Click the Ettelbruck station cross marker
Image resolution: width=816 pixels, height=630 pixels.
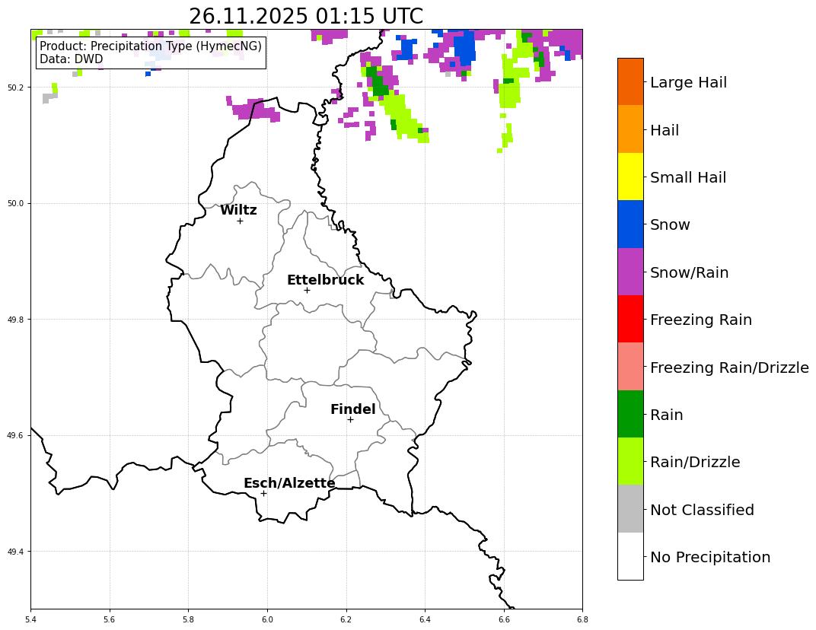click(x=307, y=291)
